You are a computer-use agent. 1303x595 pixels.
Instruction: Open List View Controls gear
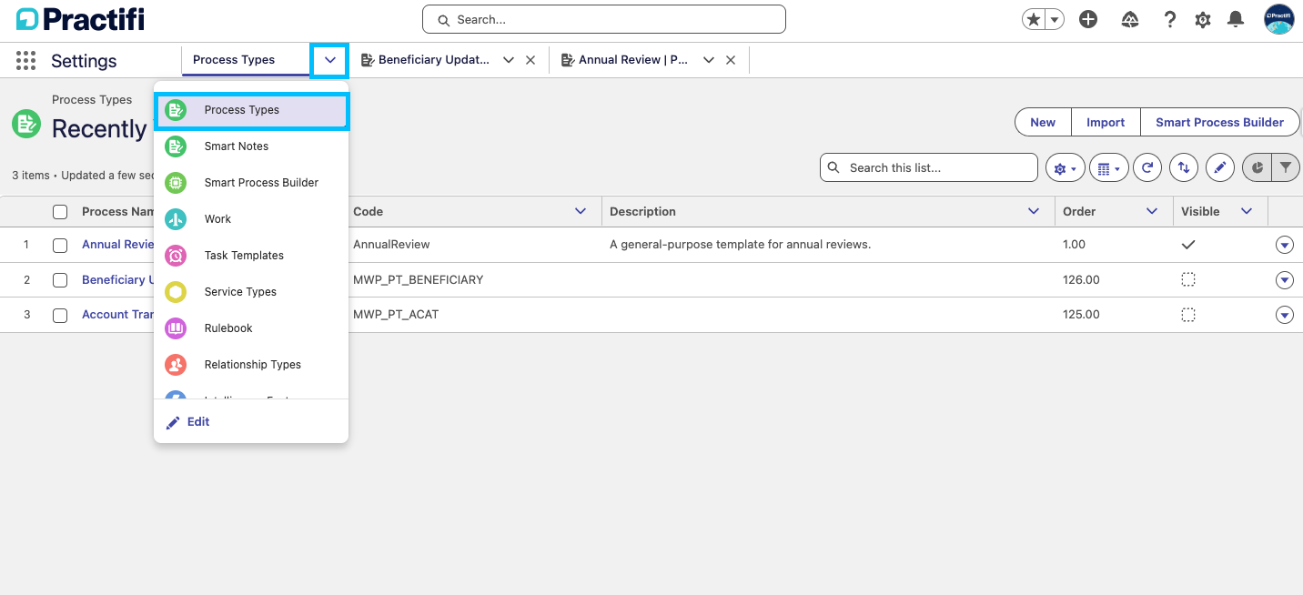pos(1065,168)
